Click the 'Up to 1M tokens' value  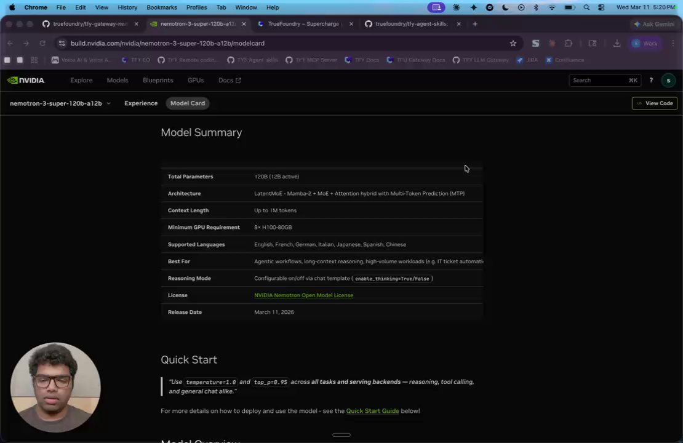point(275,210)
